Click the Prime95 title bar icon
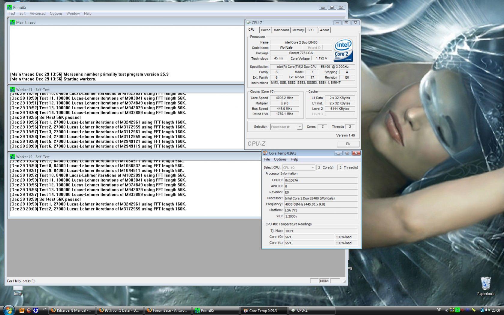The image size is (504, 315). click(10, 7)
